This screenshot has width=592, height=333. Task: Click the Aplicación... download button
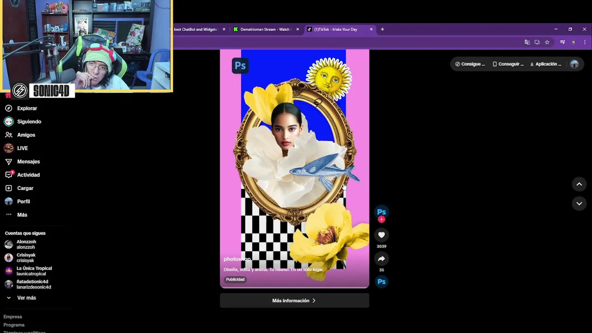click(x=546, y=64)
